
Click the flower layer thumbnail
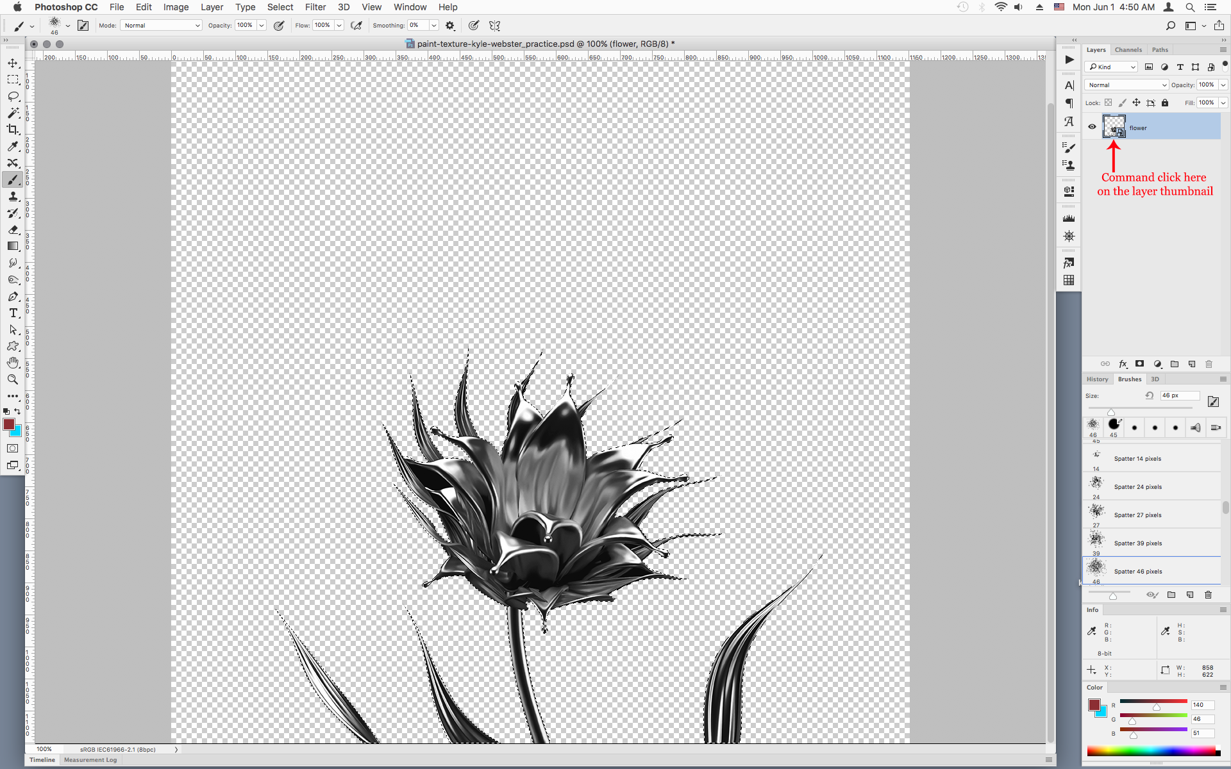tap(1114, 126)
